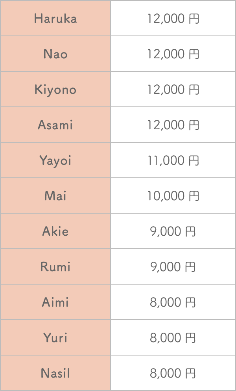Viewport: 236px width, 391px height.
Task: Click Aimi's 8,000 円 price
Action: pos(173,303)
